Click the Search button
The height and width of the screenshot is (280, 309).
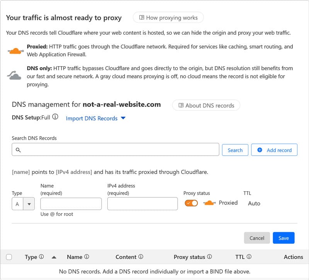pyautogui.click(x=235, y=150)
